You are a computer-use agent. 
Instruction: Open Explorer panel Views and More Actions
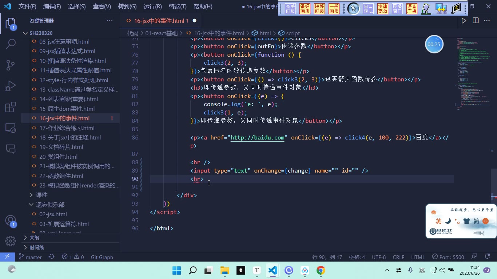pos(110,21)
